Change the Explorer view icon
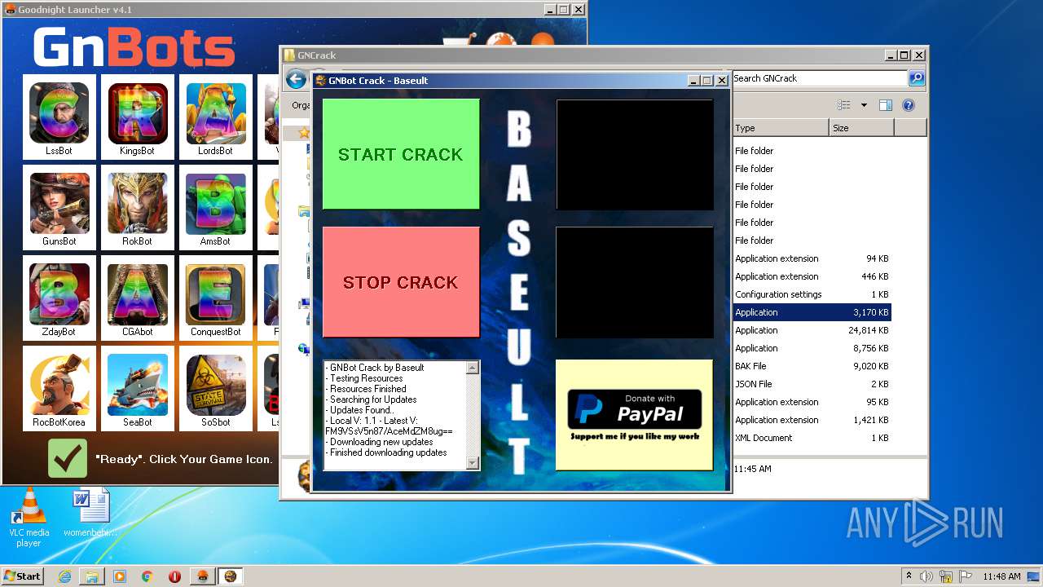Viewport: 1043px width, 587px height. click(x=844, y=105)
